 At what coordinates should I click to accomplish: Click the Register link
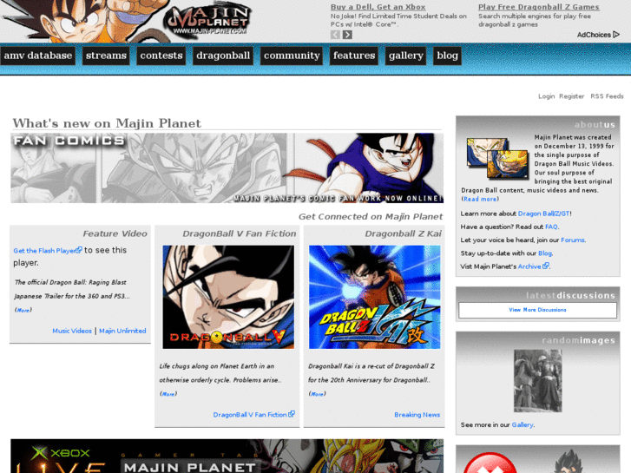(x=571, y=96)
